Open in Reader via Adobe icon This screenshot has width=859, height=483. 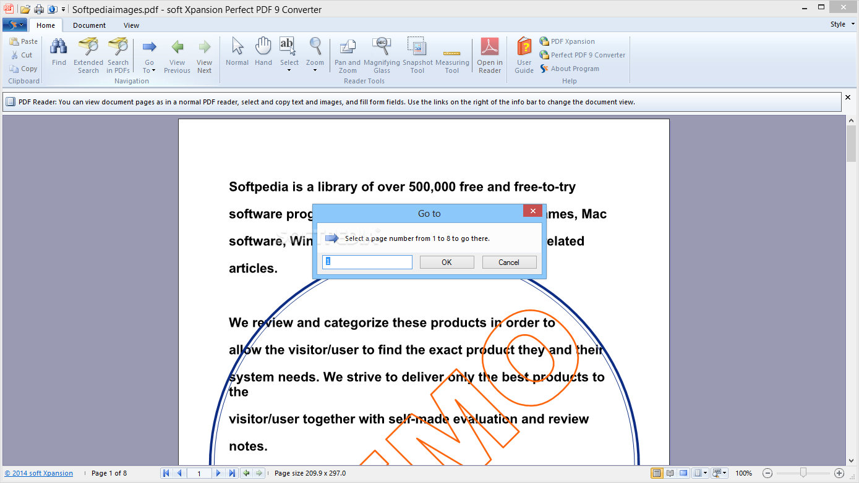point(490,56)
